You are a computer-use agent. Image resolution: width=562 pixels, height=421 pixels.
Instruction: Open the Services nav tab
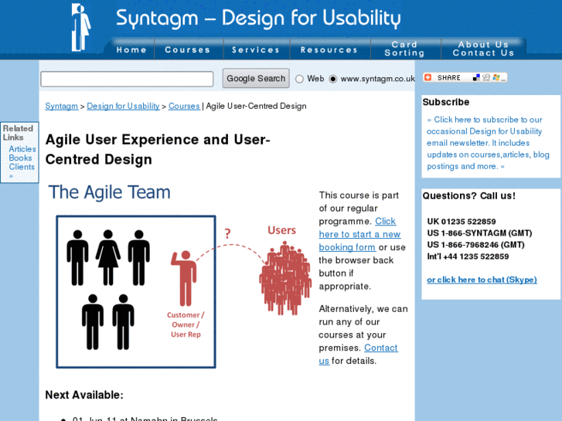[x=256, y=49]
